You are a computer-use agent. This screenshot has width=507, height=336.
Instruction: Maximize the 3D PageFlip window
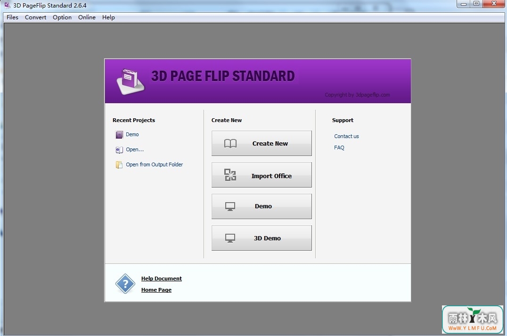476,4
